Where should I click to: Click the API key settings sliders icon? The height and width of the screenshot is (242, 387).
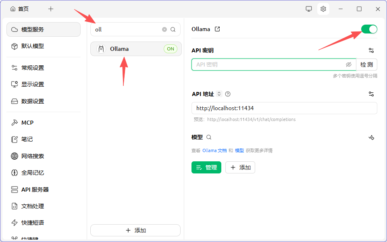pos(371,50)
